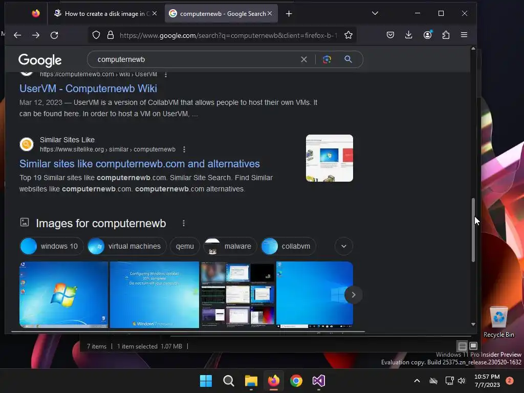Open File Explorer from taskbar
This screenshot has width=524, height=393.
pyautogui.click(x=251, y=381)
